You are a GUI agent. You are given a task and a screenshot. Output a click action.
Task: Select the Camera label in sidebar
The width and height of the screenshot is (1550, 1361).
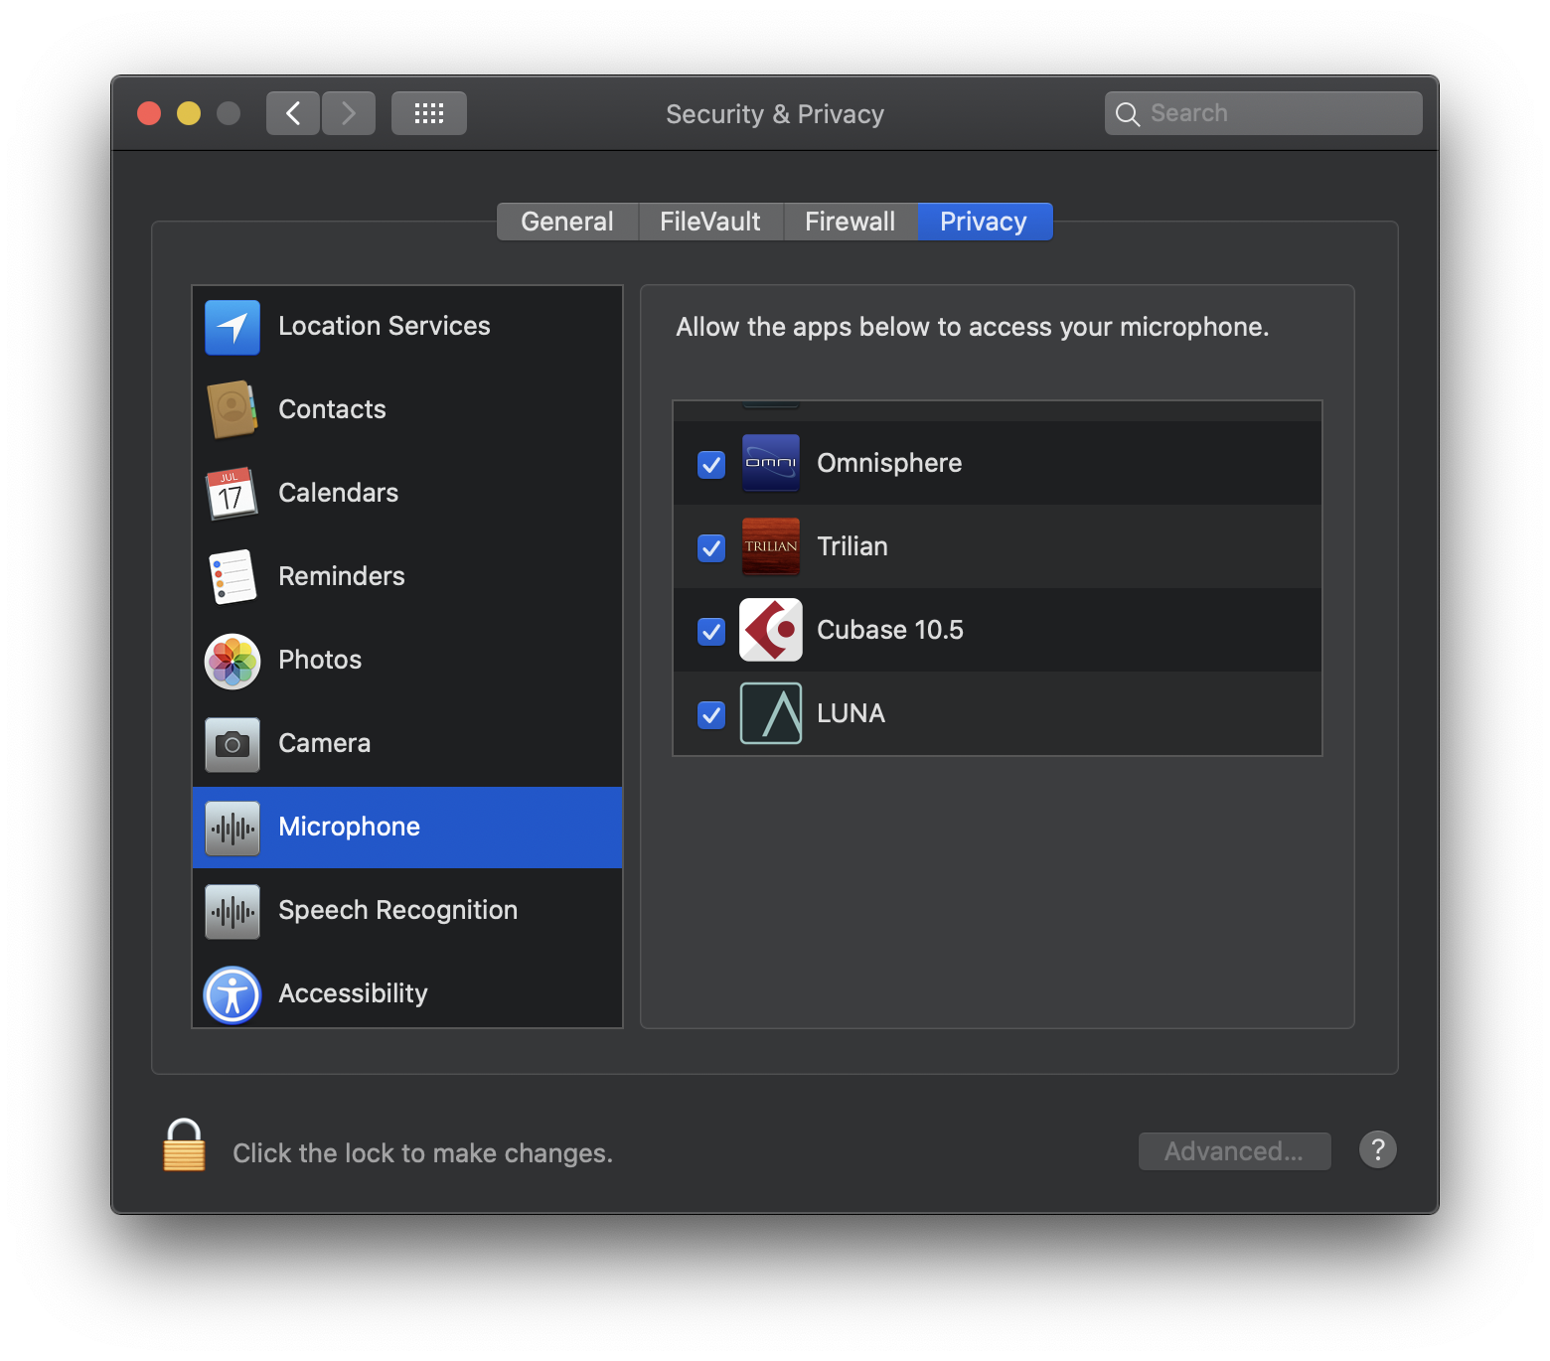click(325, 743)
